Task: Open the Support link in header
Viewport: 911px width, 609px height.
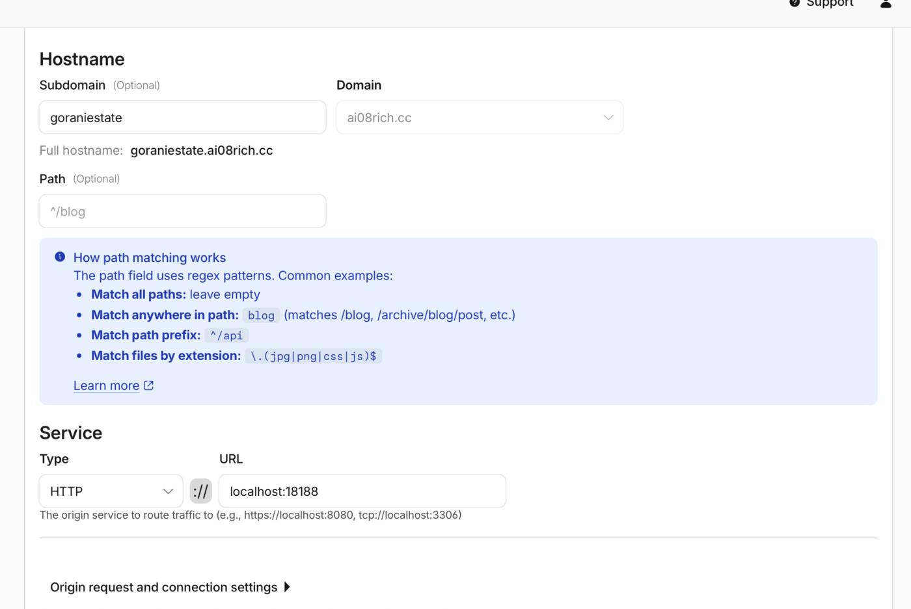Action: coord(830,3)
